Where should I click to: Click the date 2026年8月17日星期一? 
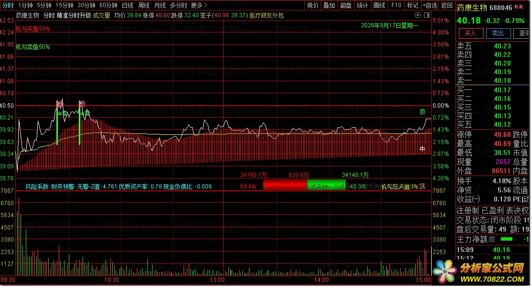pos(390,25)
